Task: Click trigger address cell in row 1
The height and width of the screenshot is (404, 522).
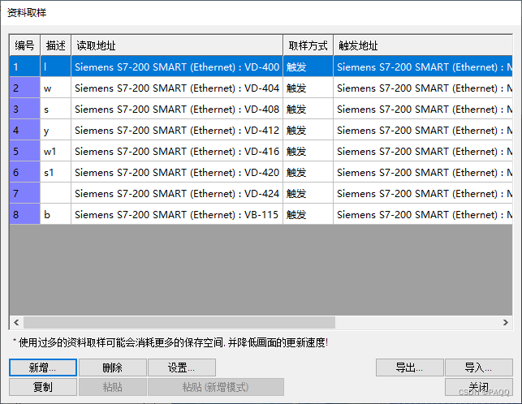Action: 423,67
